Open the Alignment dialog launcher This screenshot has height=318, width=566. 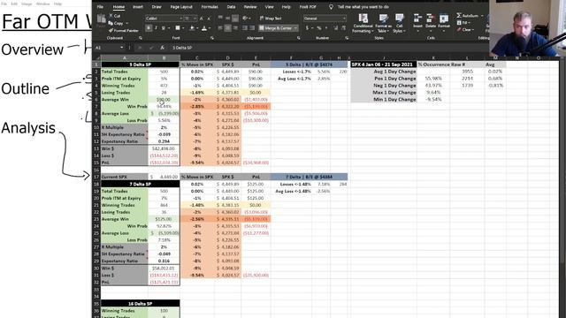coord(299,38)
